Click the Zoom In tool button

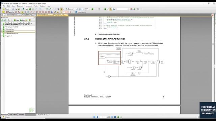click(x=69, y=9)
